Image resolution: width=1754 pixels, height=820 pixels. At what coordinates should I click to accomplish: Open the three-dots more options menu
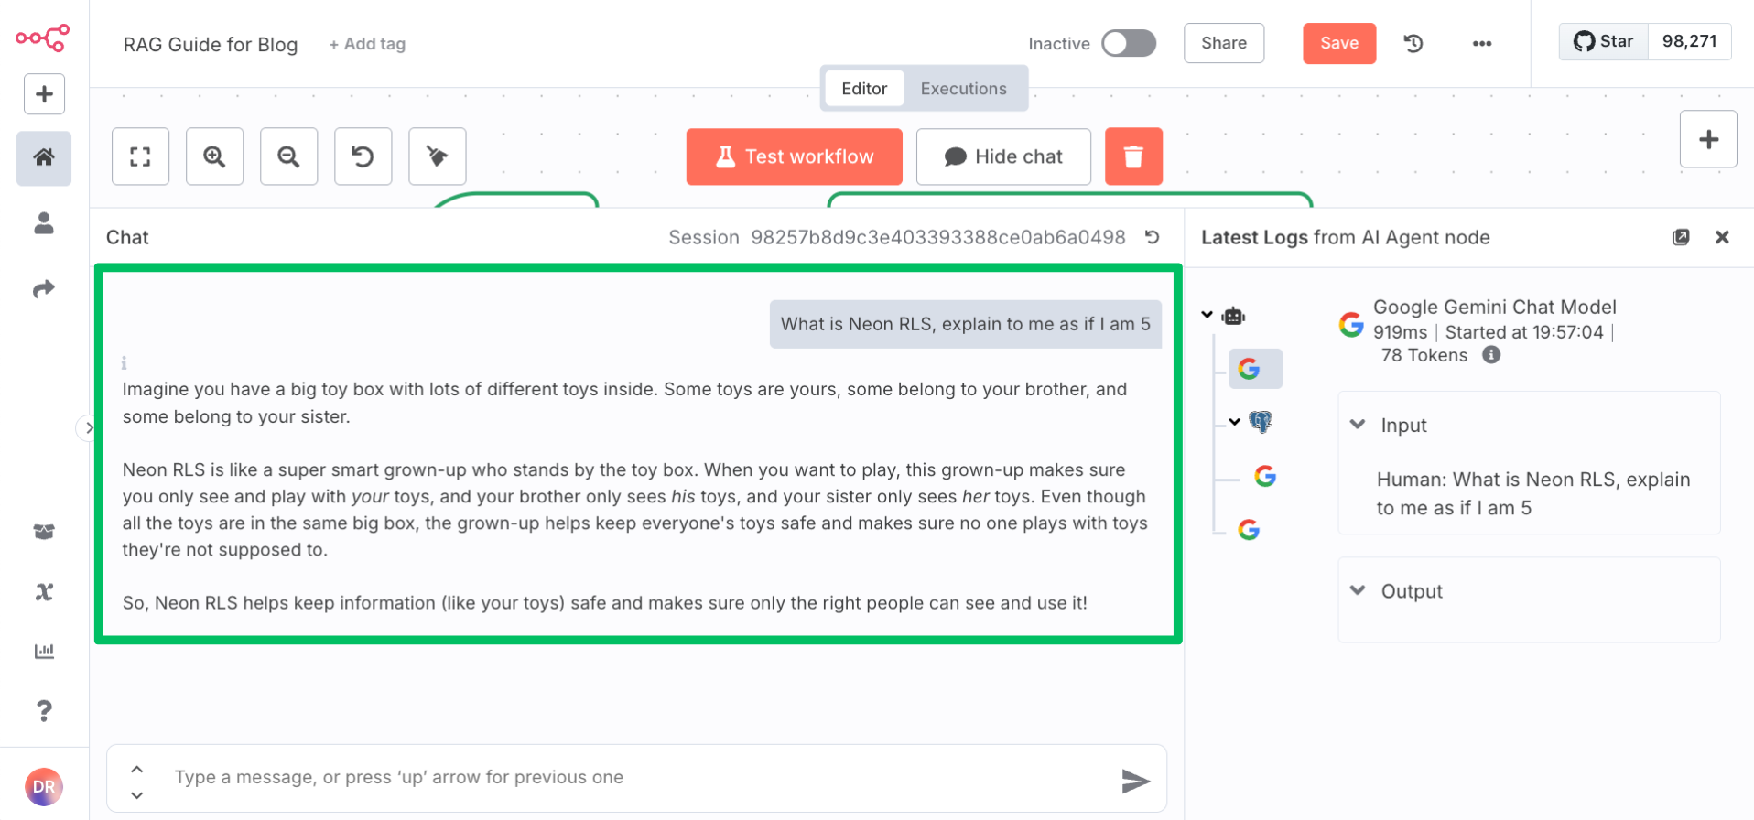pos(1481,43)
